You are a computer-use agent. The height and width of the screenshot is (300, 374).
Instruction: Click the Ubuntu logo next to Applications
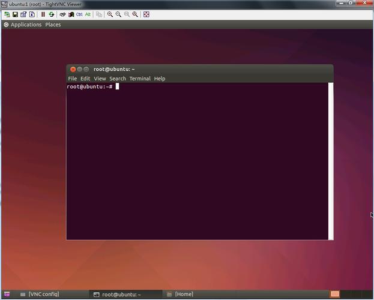click(x=6, y=25)
